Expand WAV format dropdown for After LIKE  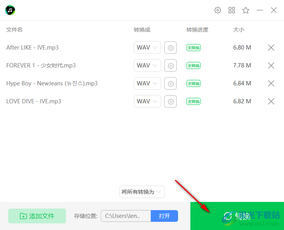click(x=147, y=48)
